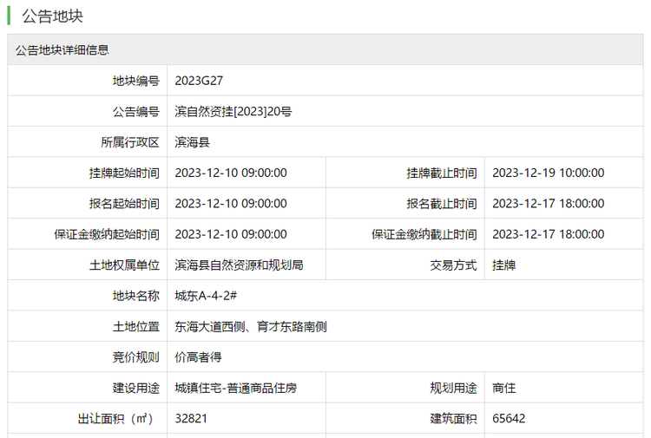Image resolution: width=651 pixels, height=438 pixels.
Task: Select the 保证金缴纳截止时间 date value
Action: (x=548, y=234)
